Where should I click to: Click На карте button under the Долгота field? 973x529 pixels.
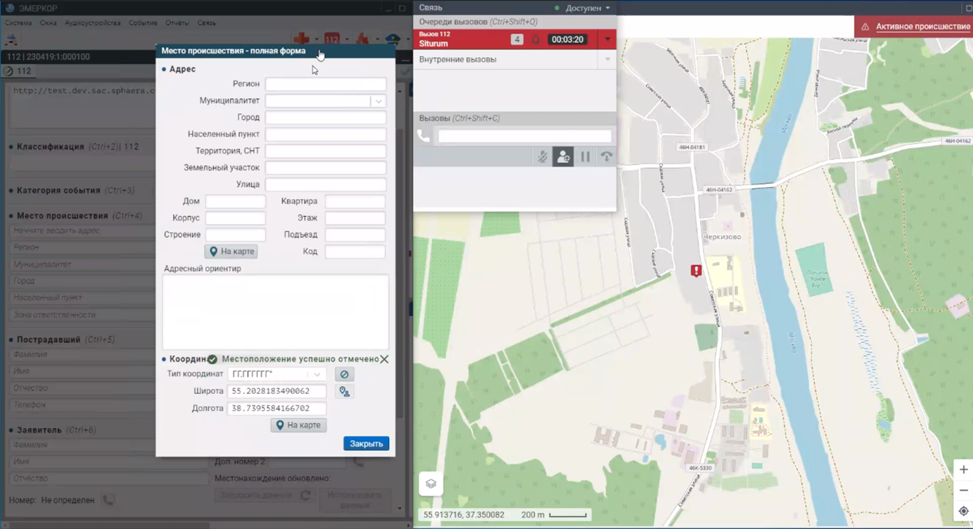coord(298,425)
